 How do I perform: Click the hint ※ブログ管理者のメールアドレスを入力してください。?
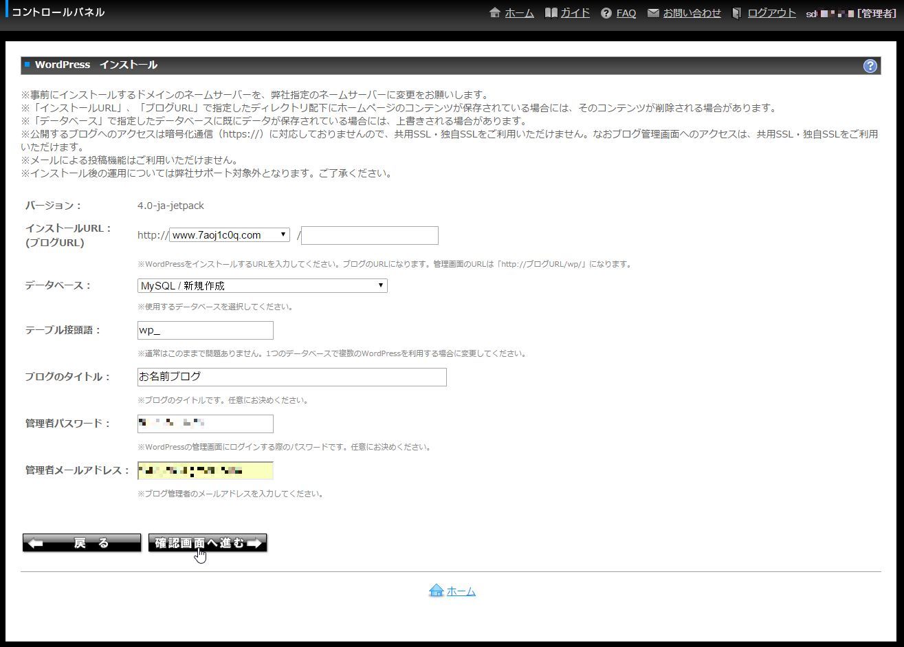230,494
